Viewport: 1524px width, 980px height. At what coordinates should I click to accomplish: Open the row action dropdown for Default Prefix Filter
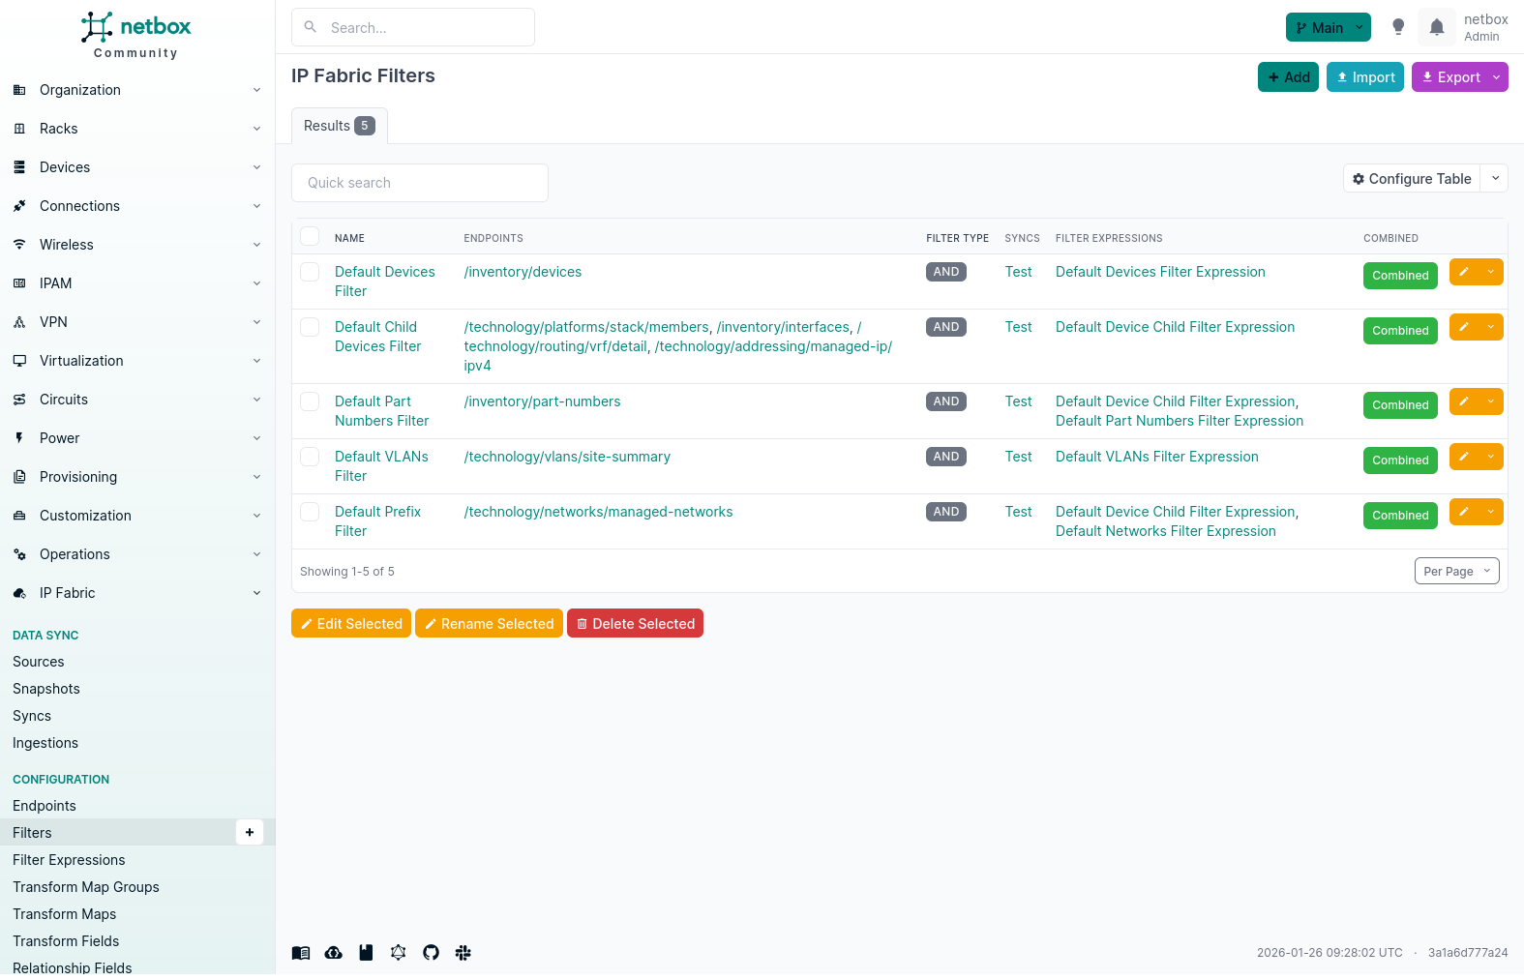1491,512
